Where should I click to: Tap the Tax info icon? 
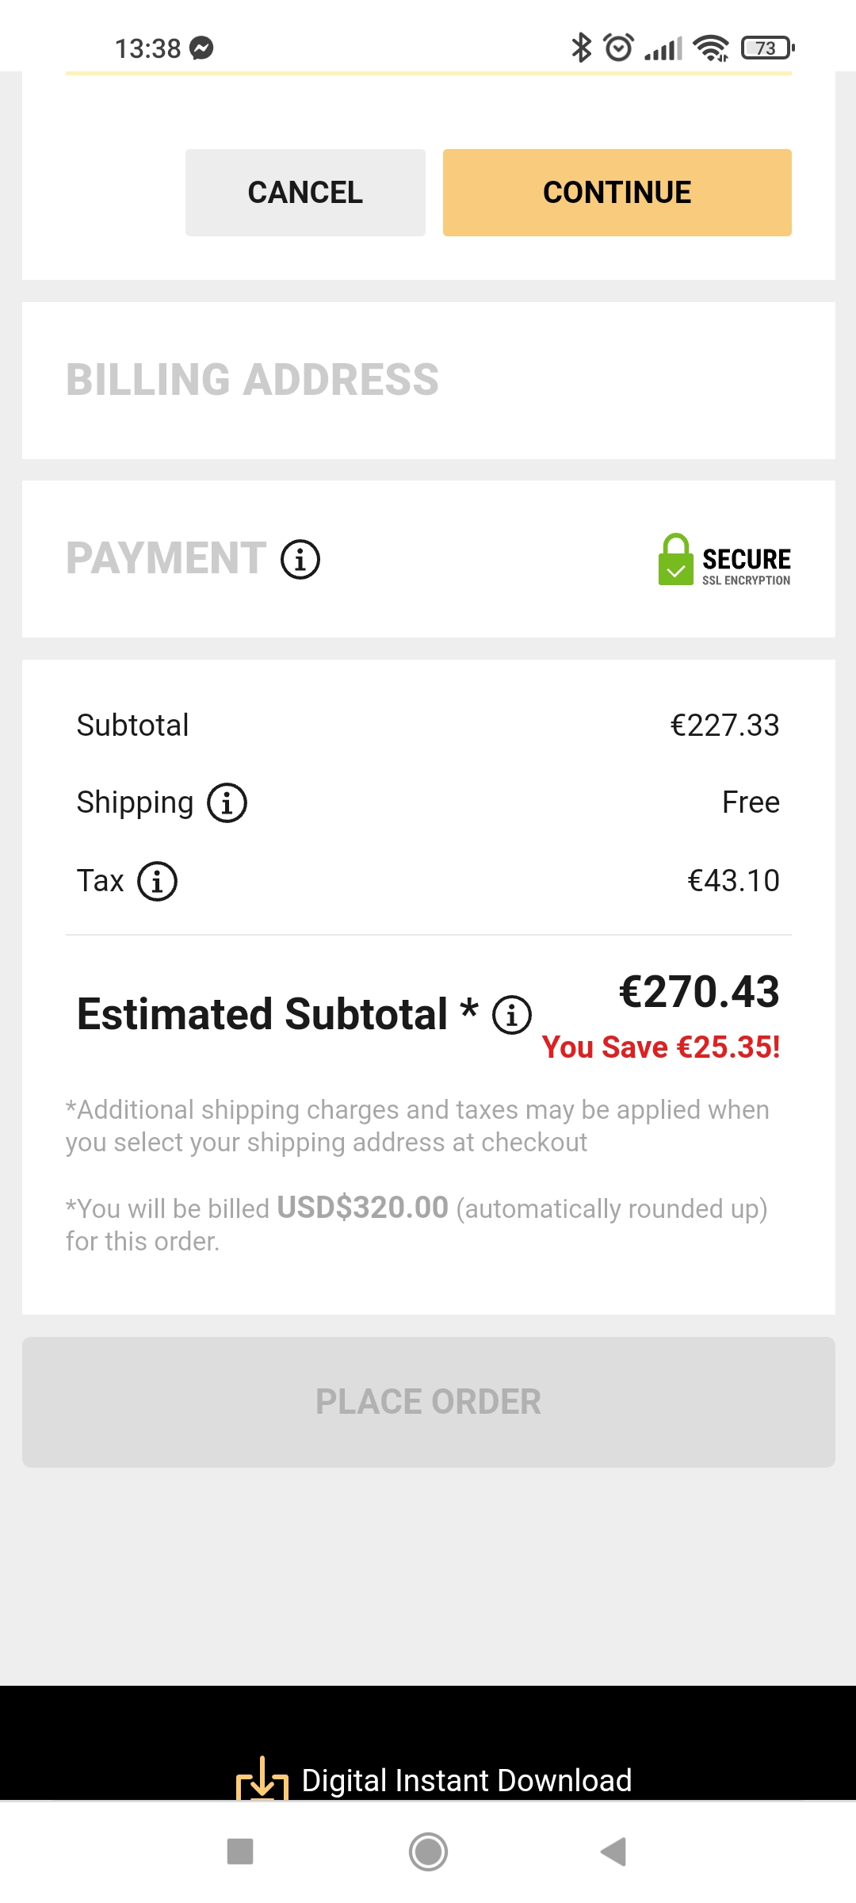[x=158, y=882]
